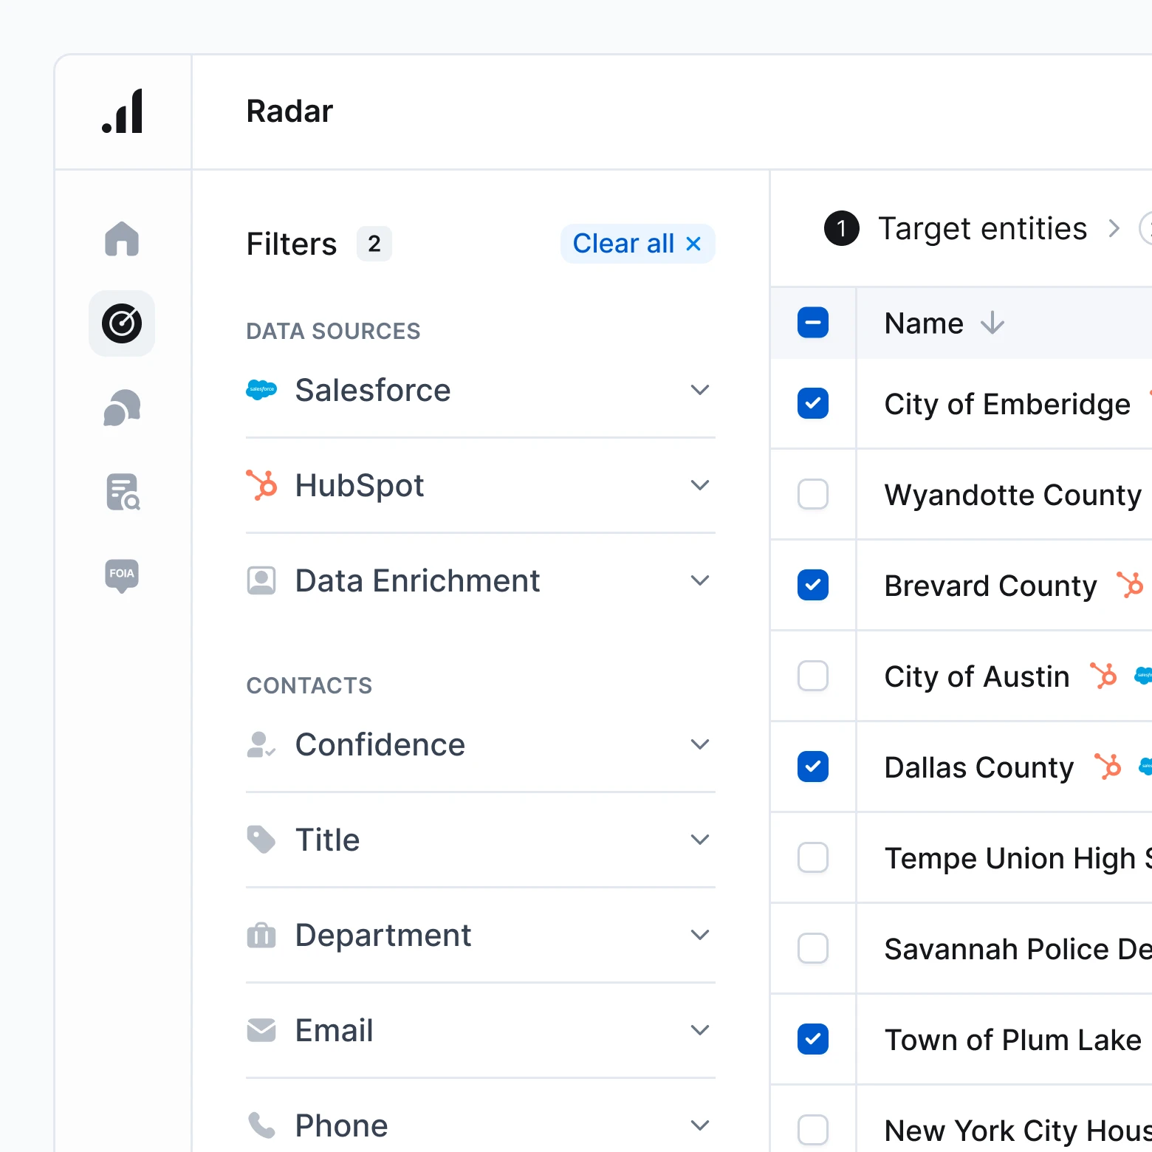Expand the Salesforce filter section
The height and width of the screenshot is (1152, 1152).
point(700,390)
